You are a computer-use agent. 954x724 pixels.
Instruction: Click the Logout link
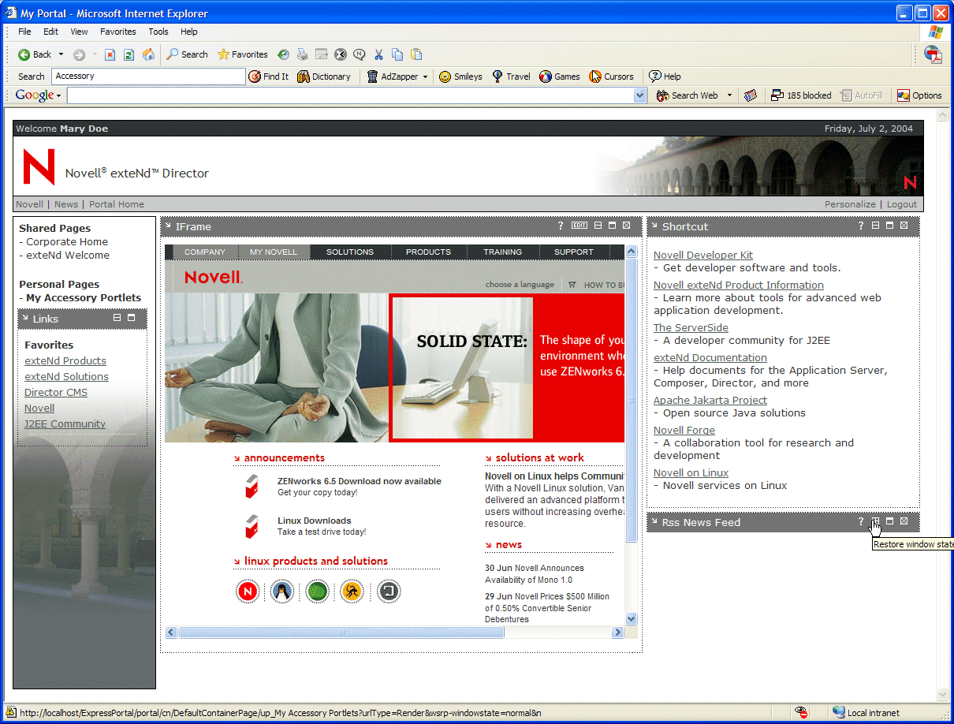pos(902,204)
